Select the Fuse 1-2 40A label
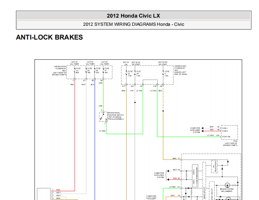Viewport: 259px width, 200px height. pos(78,71)
